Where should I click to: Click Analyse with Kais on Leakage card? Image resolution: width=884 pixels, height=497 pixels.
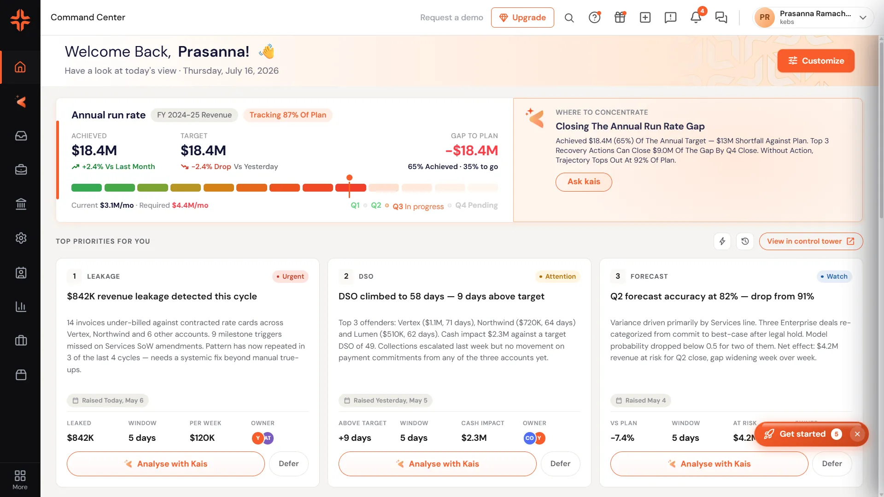[166, 464]
